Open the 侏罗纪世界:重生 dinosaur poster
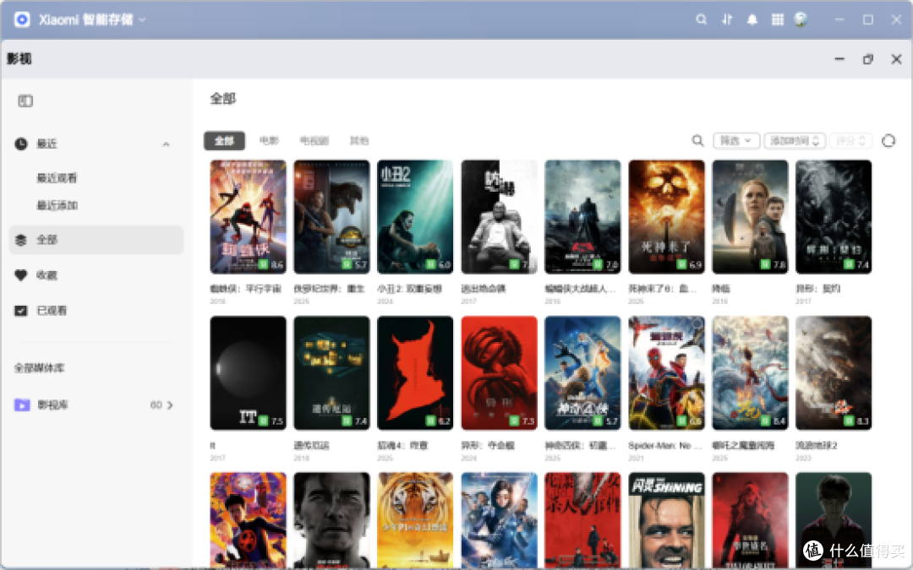The width and height of the screenshot is (913, 570). click(x=331, y=216)
